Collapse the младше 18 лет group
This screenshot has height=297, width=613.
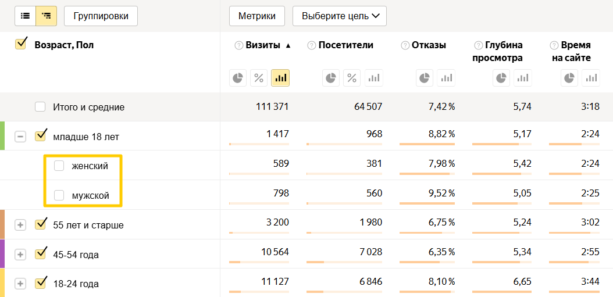(x=20, y=137)
